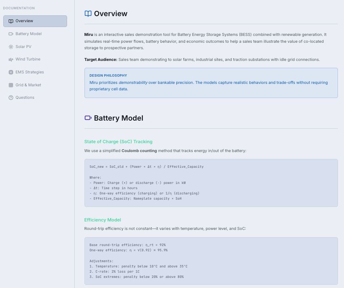Click the Efficiency Model subheading
The height and width of the screenshot is (288, 344).
pos(102,220)
